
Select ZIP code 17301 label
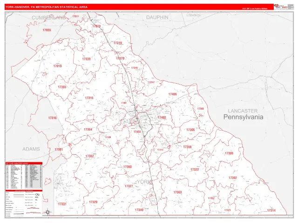coord(59,150)
